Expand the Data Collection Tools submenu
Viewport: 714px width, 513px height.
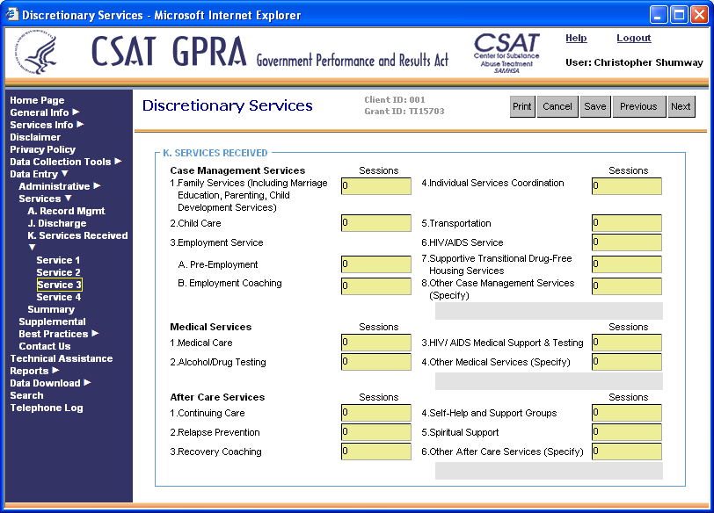(118, 162)
